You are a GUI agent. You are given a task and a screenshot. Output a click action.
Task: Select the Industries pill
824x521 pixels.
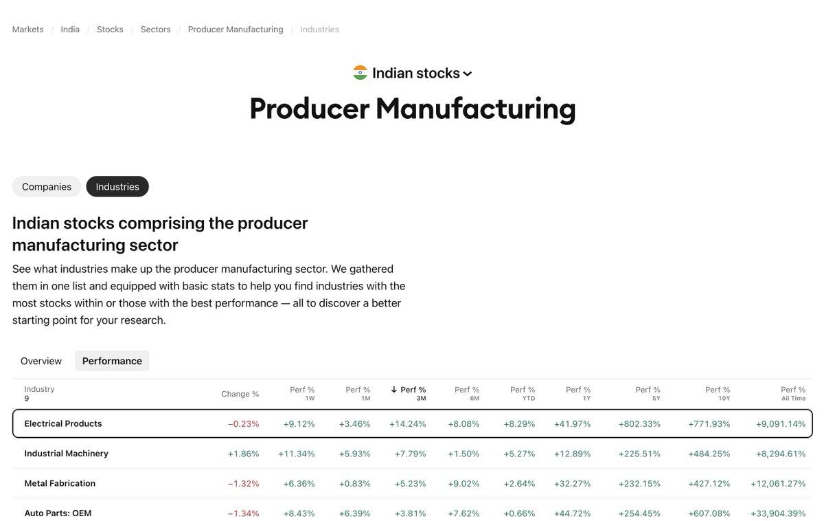click(117, 186)
